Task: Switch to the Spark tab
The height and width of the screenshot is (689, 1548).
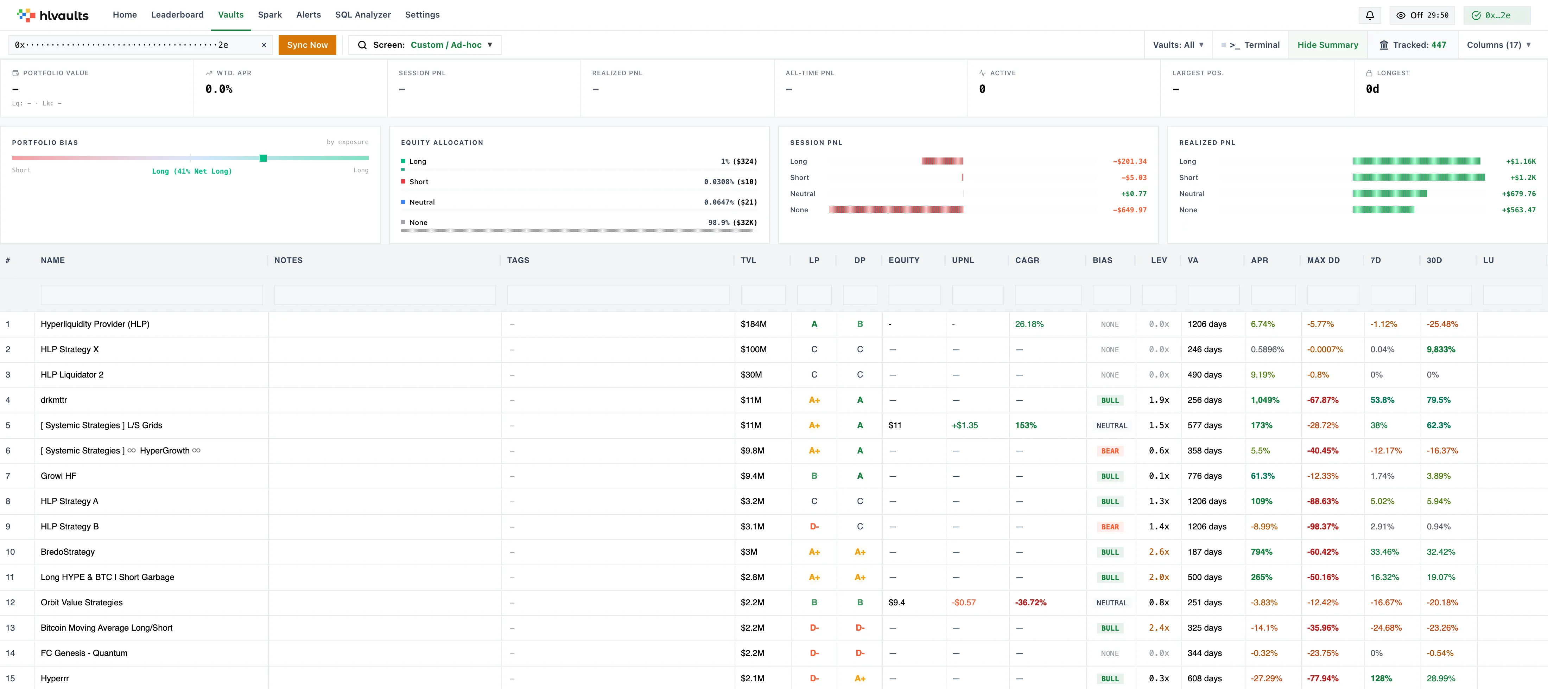Action: (x=270, y=15)
